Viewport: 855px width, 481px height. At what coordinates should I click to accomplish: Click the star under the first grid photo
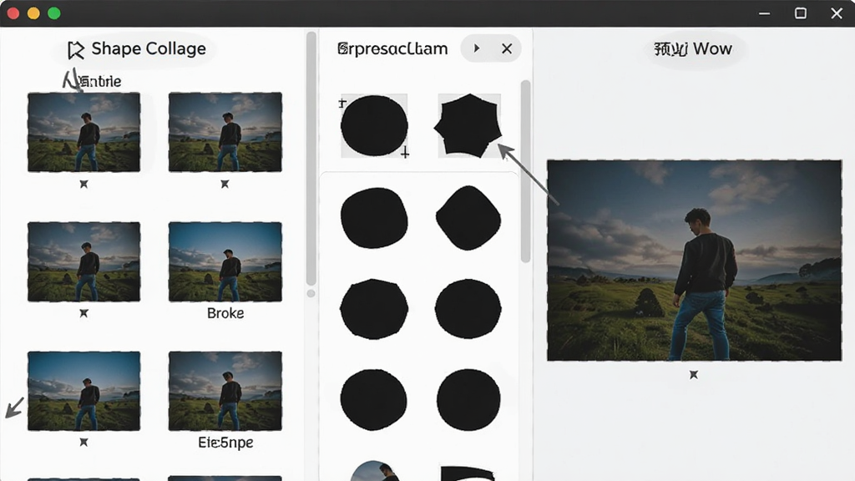tap(84, 185)
